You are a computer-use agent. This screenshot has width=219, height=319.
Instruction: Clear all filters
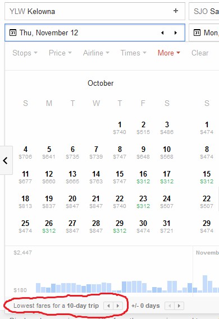(200, 53)
